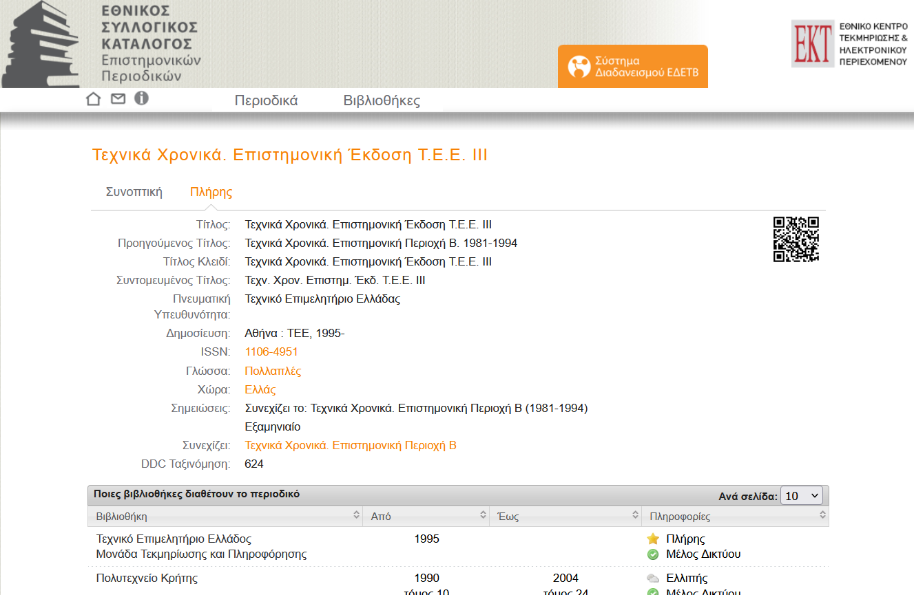Click Μονάδα Τεκμηρίωσης και Πληροφόρησης text
Viewport: 914px width, 595px height.
coord(201,554)
